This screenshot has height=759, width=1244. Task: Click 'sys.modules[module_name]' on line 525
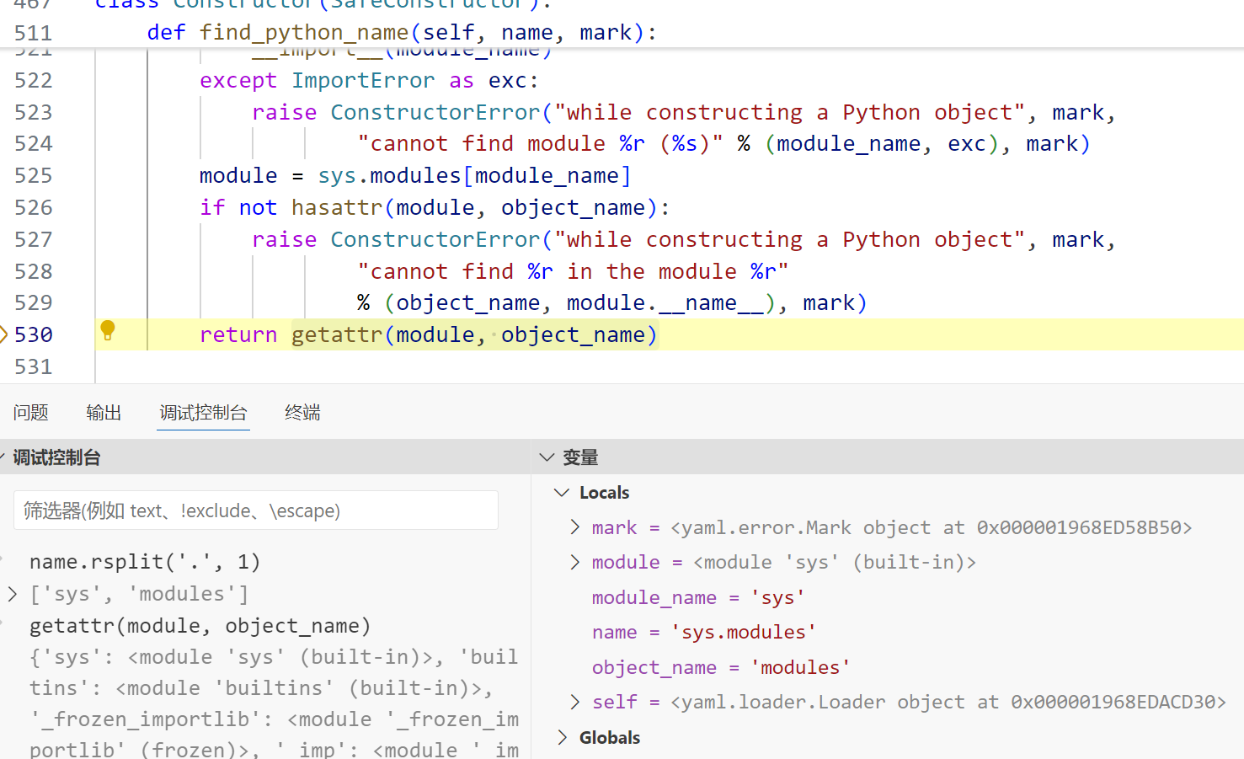(474, 175)
